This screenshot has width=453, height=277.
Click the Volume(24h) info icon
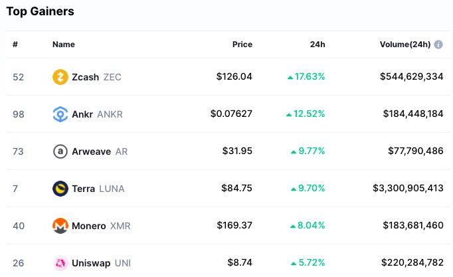pos(438,45)
